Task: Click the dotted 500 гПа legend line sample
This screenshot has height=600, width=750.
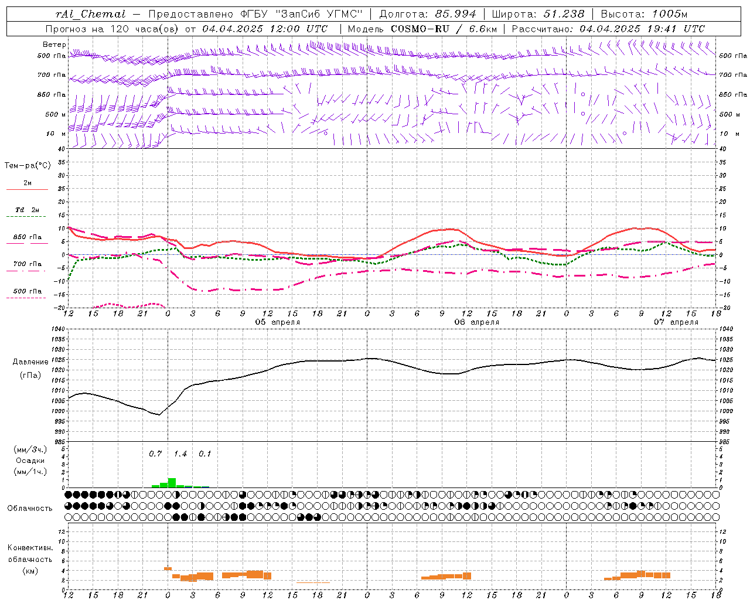Action: coord(26,298)
